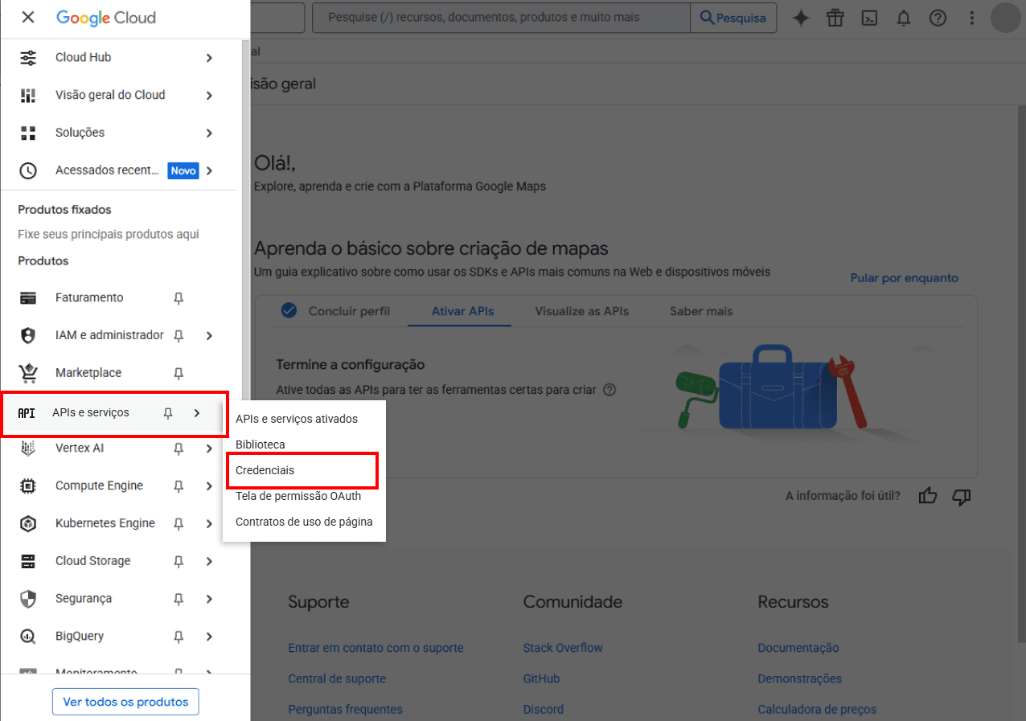Click Ver todos os produtos button
Viewport: 1026px width, 721px height.
point(125,702)
